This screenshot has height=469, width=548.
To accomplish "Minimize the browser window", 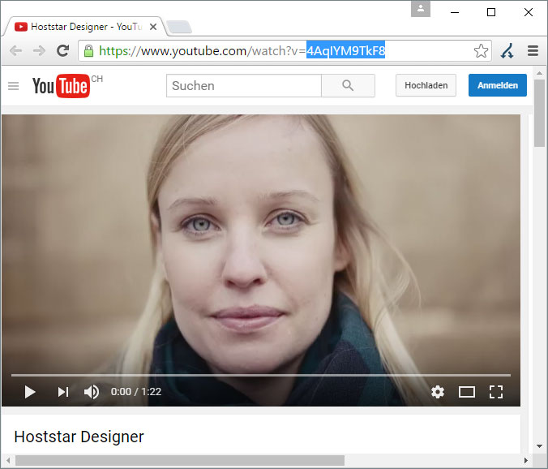I will click(x=454, y=12).
